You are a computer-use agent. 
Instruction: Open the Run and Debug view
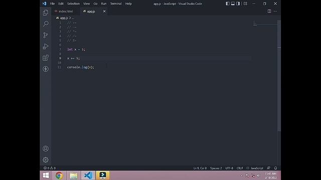pyautogui.click(x=46, y=46)
